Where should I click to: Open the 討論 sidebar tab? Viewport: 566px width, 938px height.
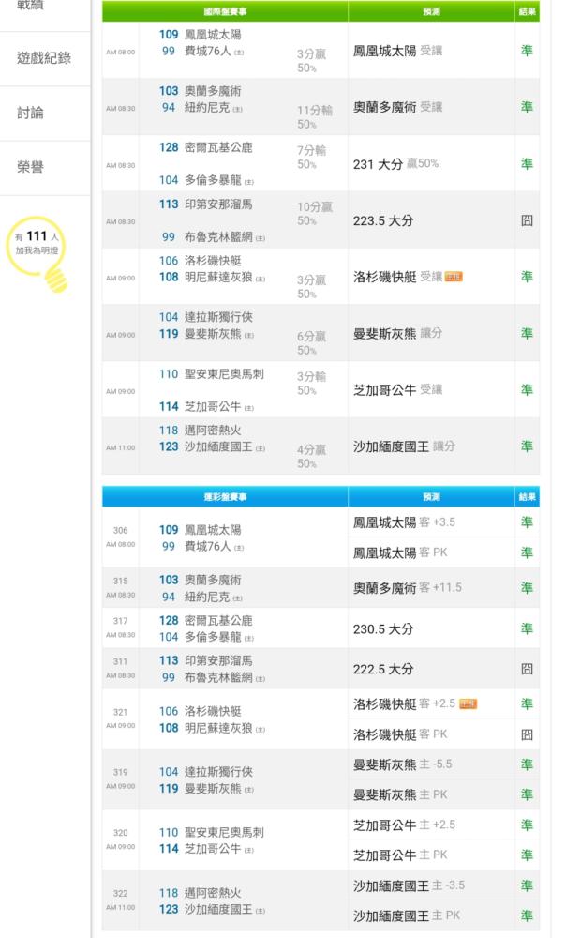tap(30, 113)
